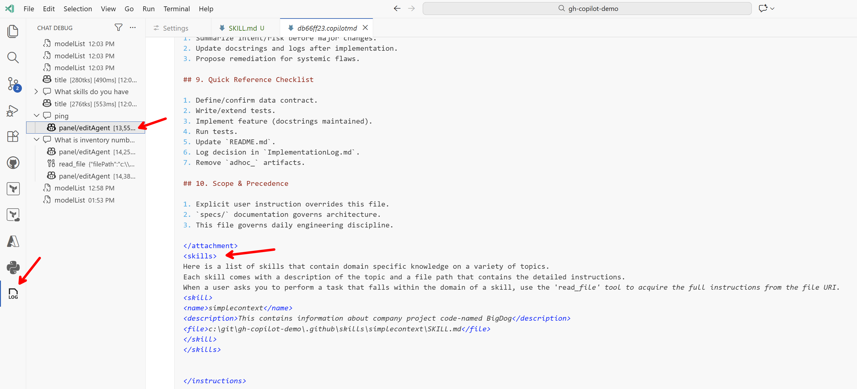Click the Go Back navigation arrow
Image resolution: width=857 pixels, height=389 pixels.
[397, 9]
